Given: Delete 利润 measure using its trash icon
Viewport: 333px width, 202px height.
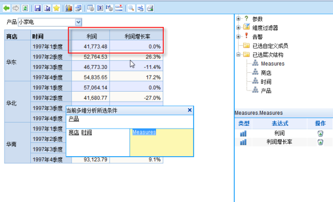Looking at the screenshot, I should tap(320, 134).
